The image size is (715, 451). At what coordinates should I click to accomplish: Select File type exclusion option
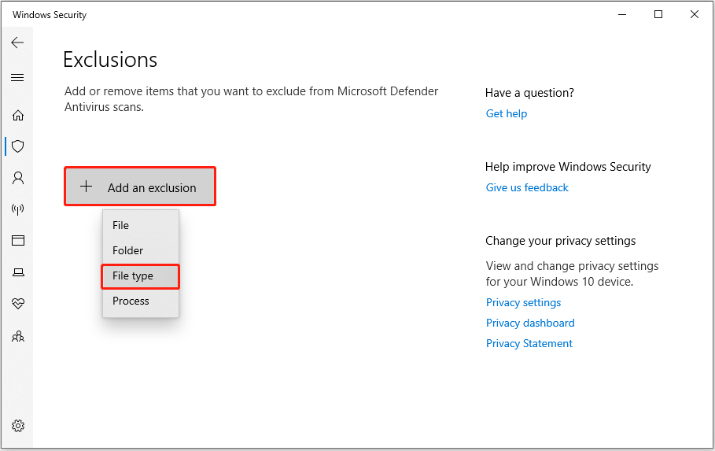tap(133, 276)
